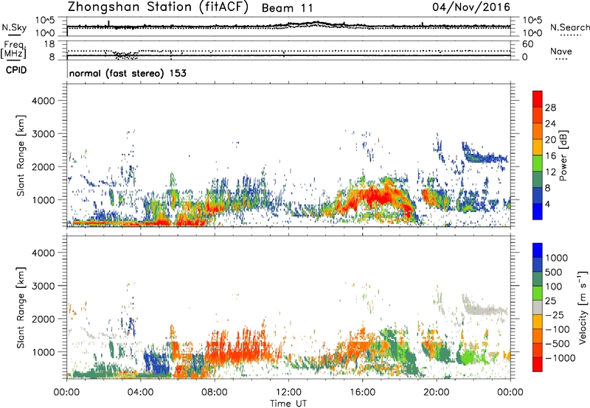Click the '4' power colorbar label
This screenshot has height=408, width=590.
(x=548, y=204)
